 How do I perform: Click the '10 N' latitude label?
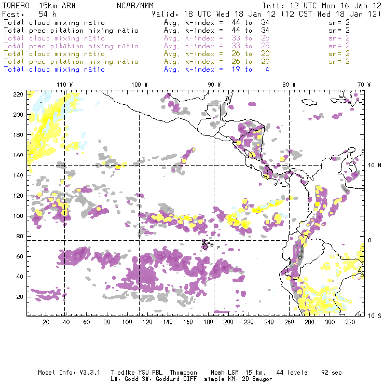tap(375, 166)
